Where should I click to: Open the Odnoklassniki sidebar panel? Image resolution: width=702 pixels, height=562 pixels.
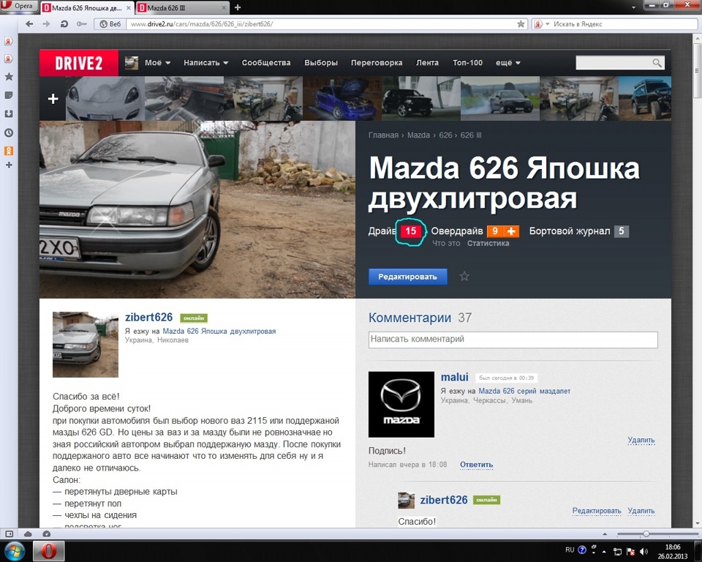coord(9,151)
